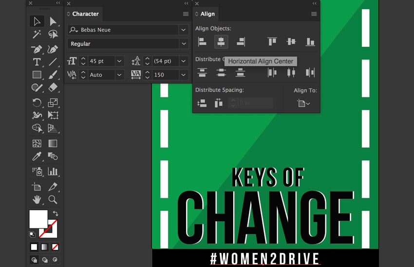Click Horizontal Align Left button
The width and height of the screenshot is (414, 267).
coord(202,42)
